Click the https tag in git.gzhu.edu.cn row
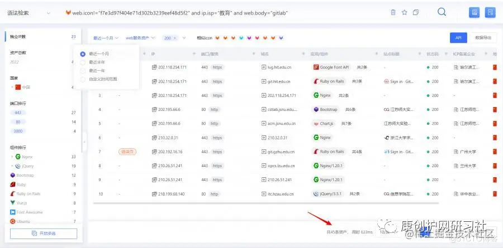The image size is (503, 248). click(217, 152)
